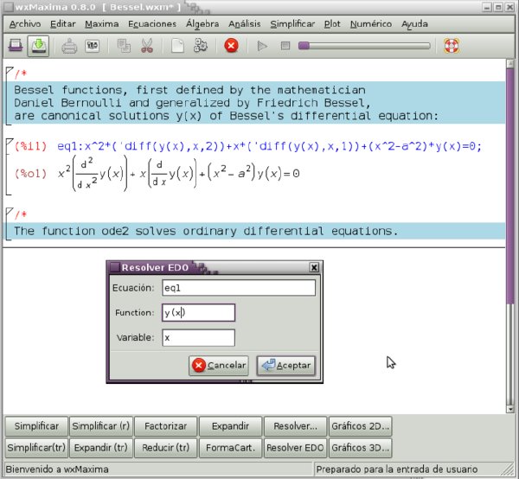Image resolution: width=519 pixels, height=479 pixels.
Task: Click the Simplificar(tr) button
Action: coord(36,448)
